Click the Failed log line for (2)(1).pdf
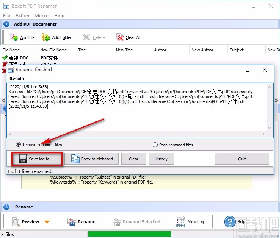This screenshot has height=238, width=280. [127, 101]
